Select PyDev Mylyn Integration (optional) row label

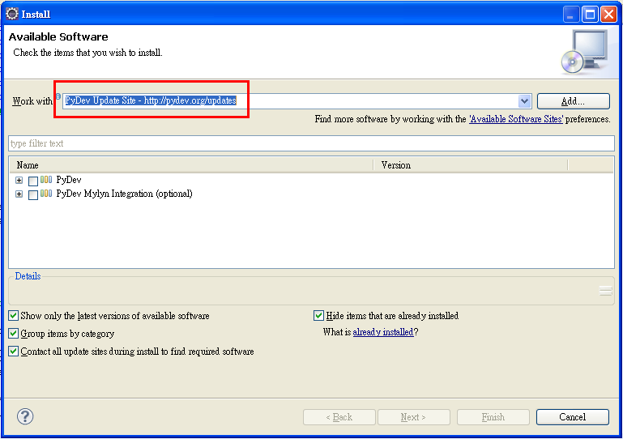(x=125, y=194)
